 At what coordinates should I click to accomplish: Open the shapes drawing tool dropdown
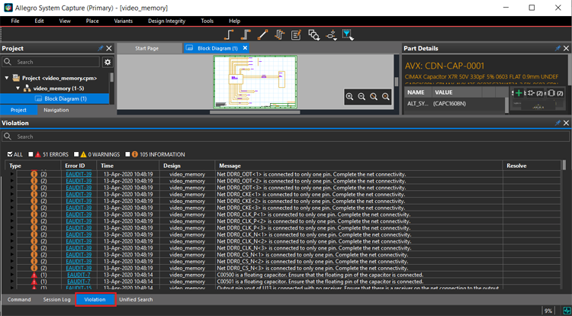pos(313,34)
